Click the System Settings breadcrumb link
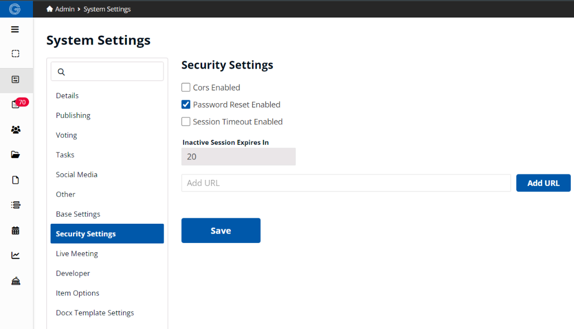 (x=107, y=9)
